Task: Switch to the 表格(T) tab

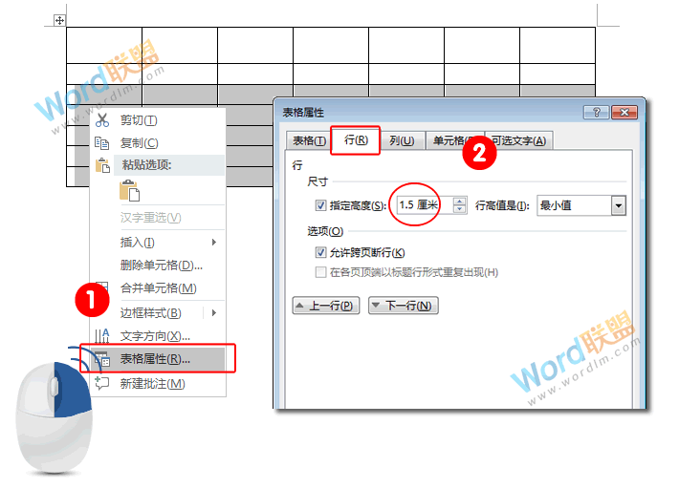Action: 309,140
